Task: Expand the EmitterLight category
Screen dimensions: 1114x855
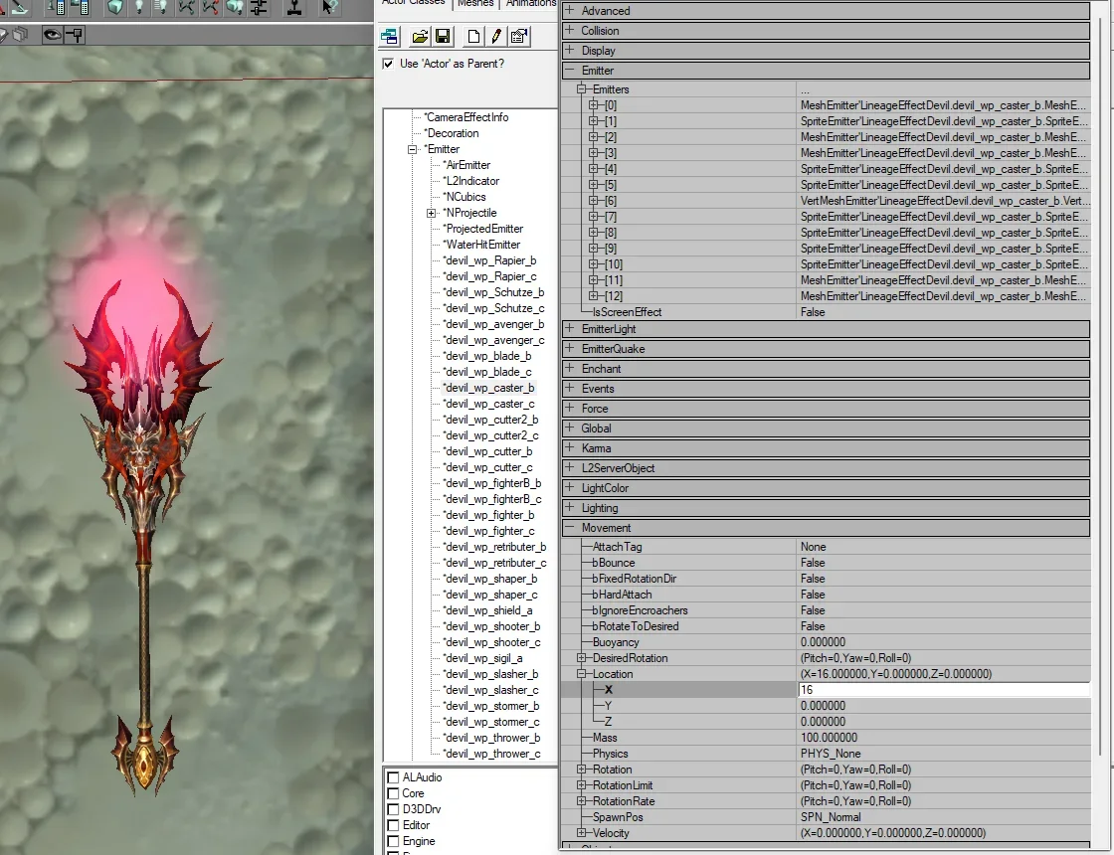Action: click(x=569, y=328)
